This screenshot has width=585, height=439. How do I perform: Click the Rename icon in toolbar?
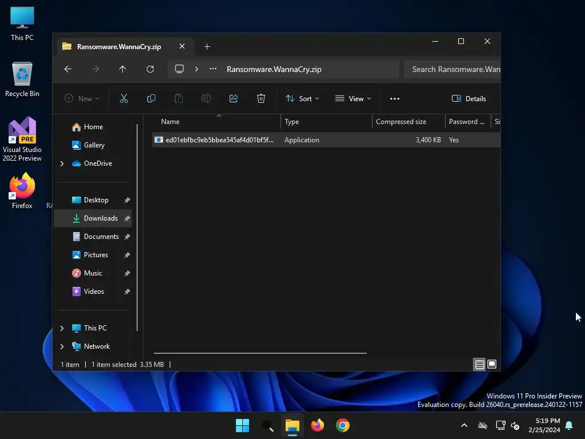[206, 98]
